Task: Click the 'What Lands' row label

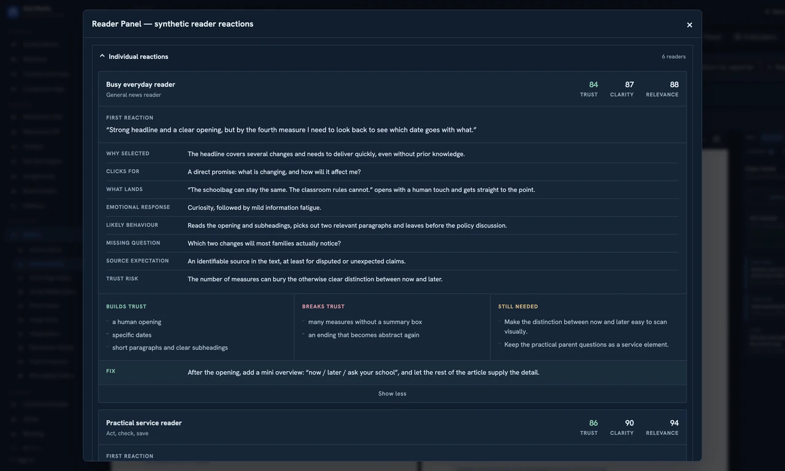Action: click(124, 190)
